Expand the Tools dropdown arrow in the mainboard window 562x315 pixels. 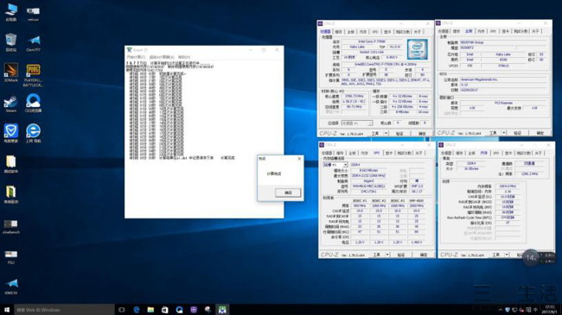click(x=503, y=133)
